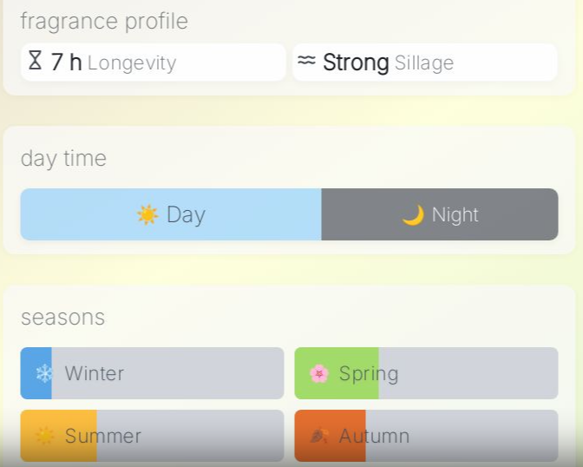Click the day time heading

(x=63, y=159)
